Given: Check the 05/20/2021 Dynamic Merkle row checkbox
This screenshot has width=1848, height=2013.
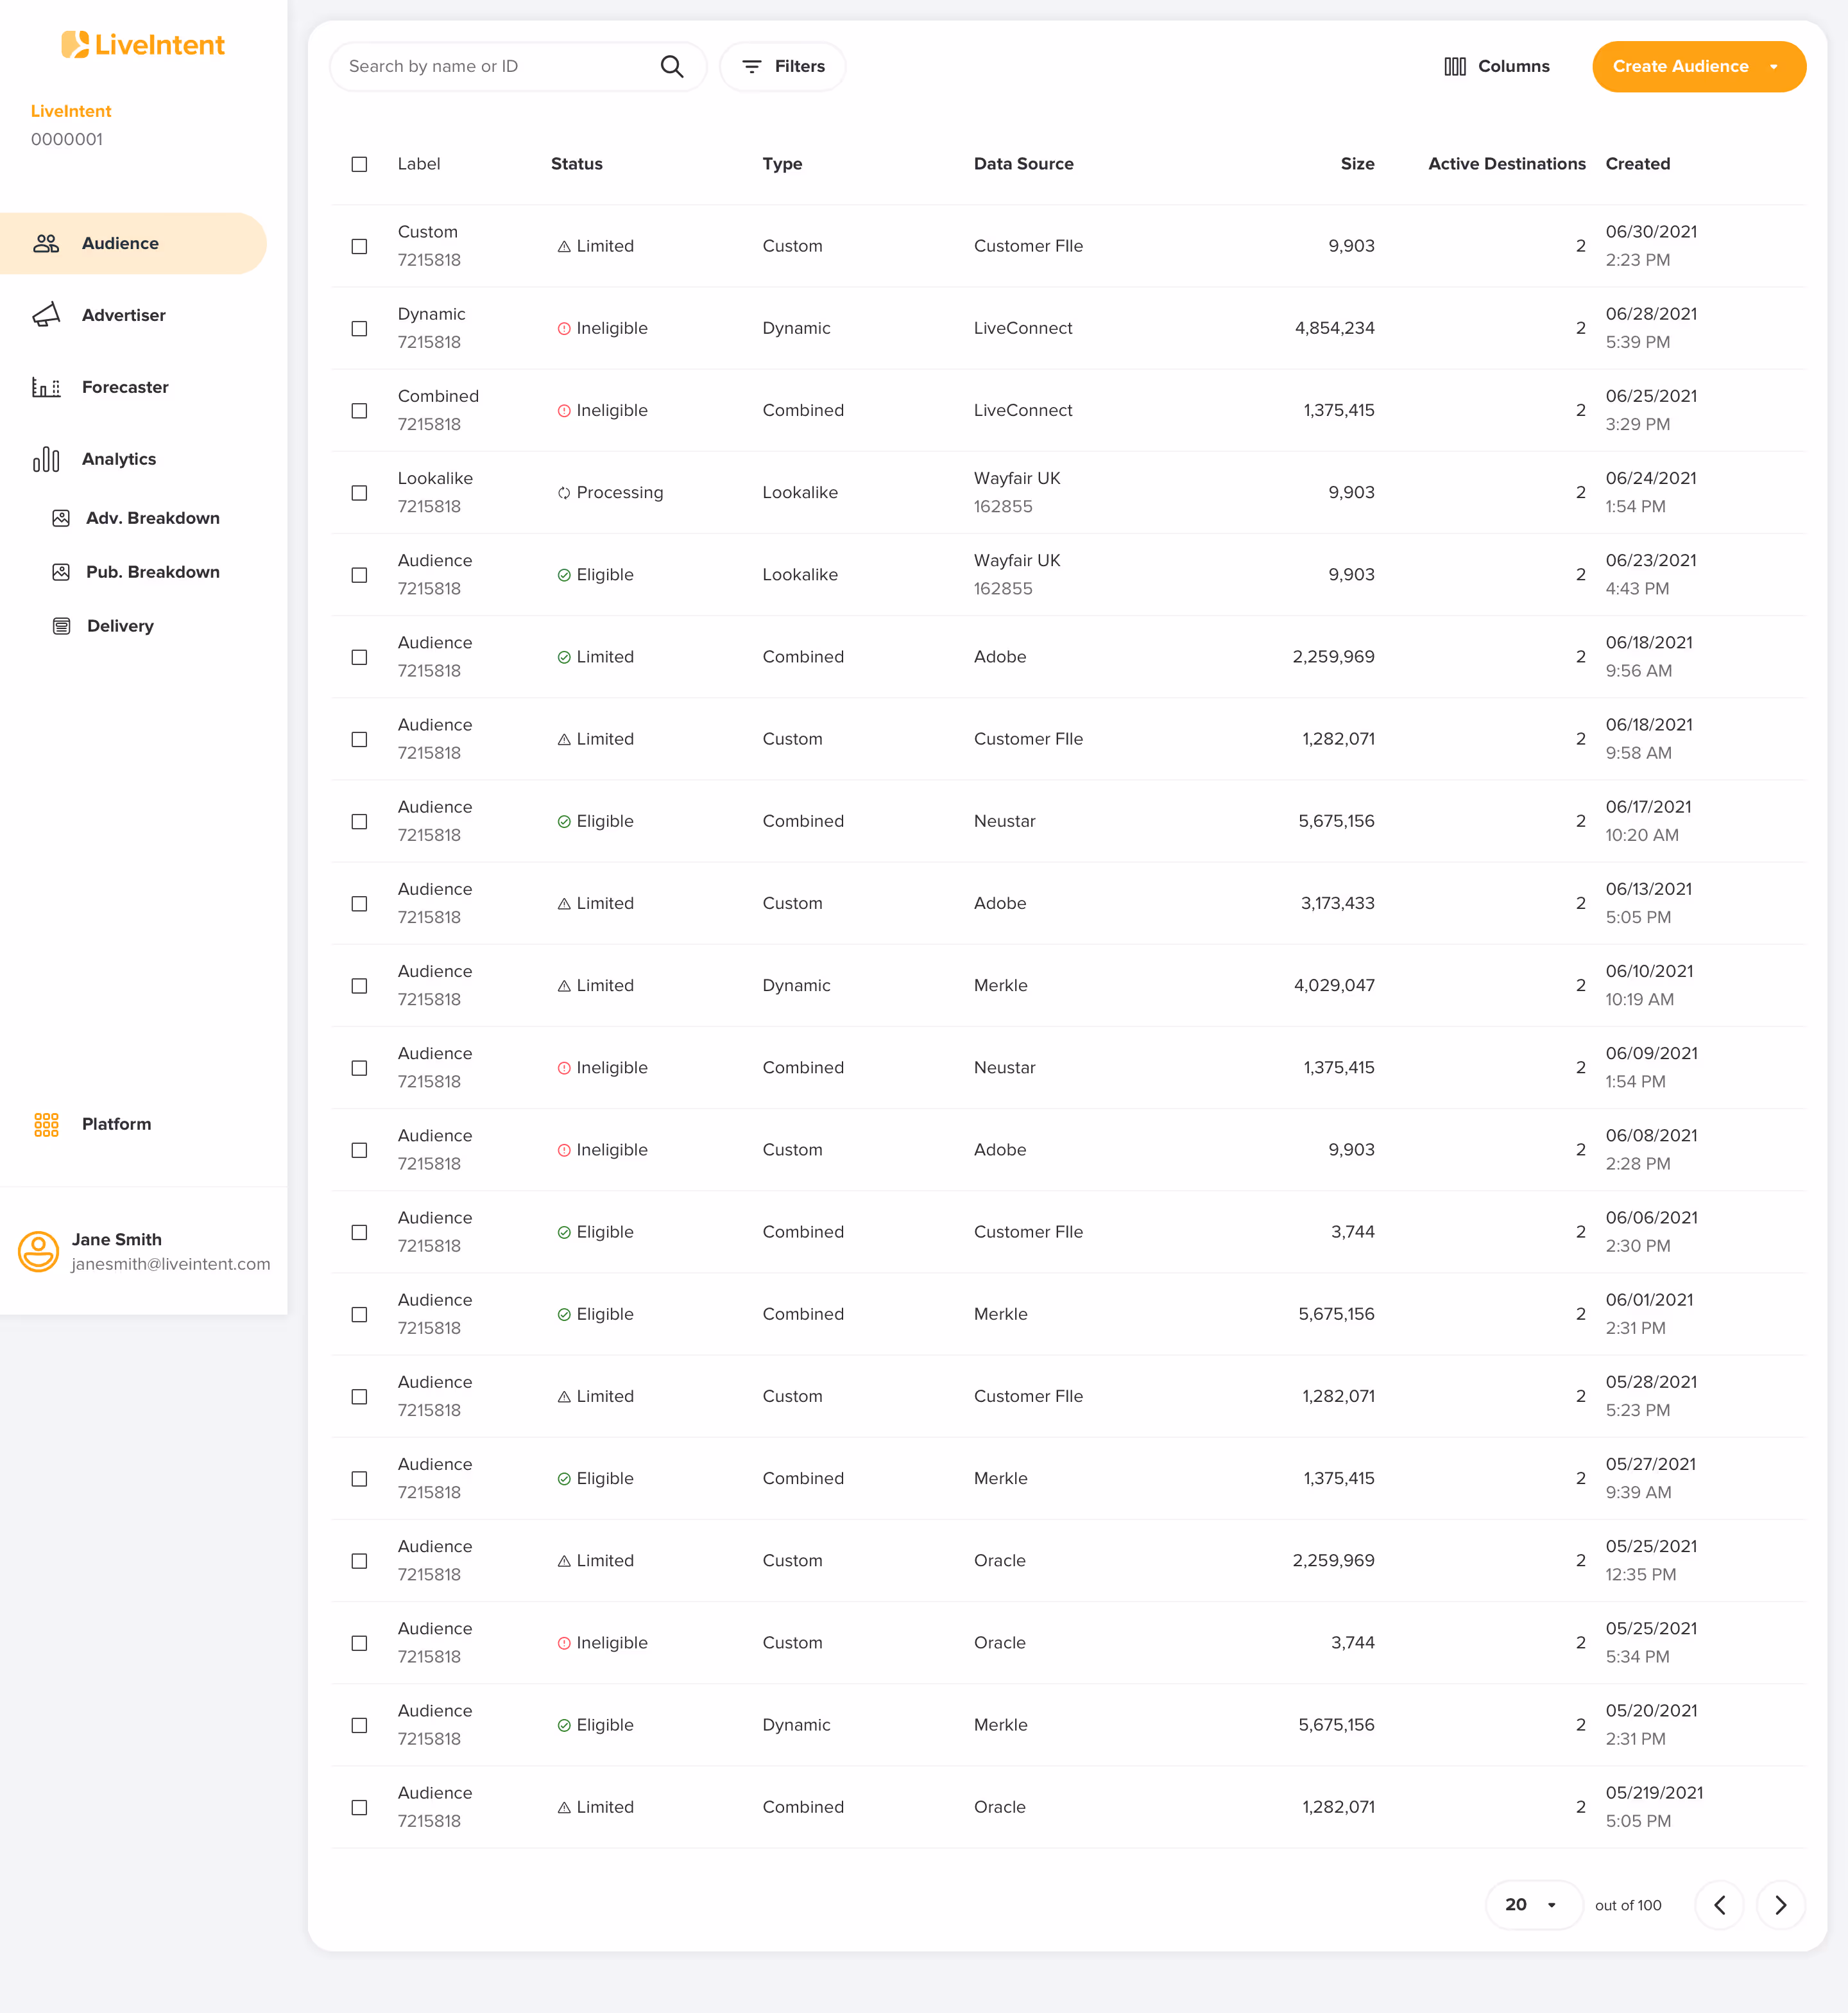Looking at the screenshot, I should (359, 1725).
